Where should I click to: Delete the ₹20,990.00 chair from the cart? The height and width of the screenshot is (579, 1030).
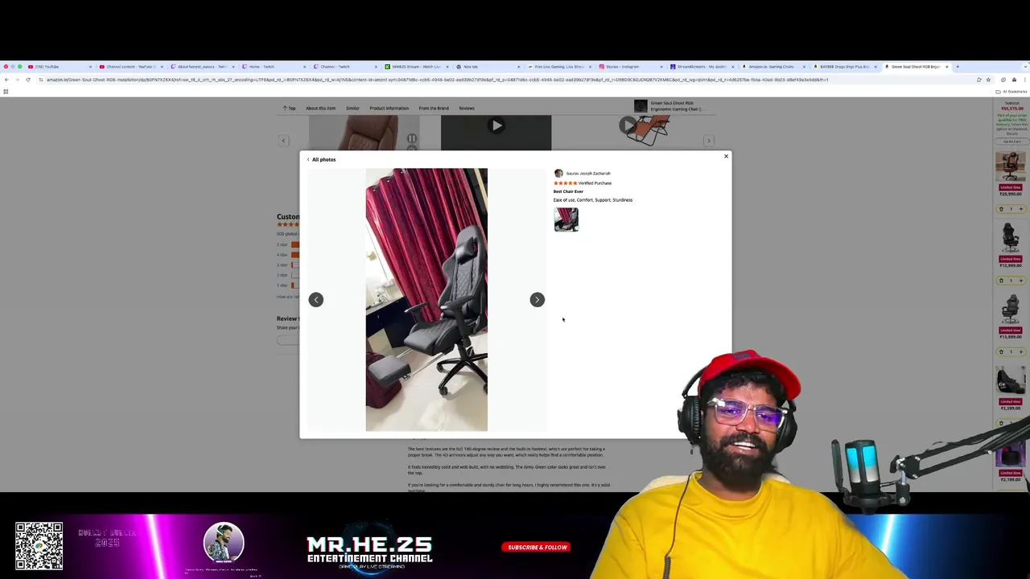pyautogui.click(x=1001, y=209)
